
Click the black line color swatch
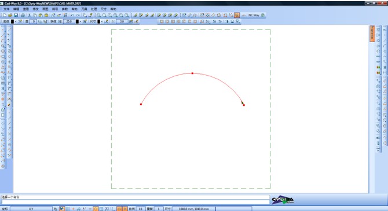(12, 22)
